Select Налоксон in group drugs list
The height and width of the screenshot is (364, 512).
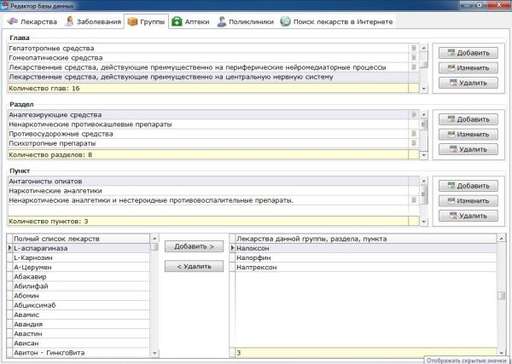coord(366,248)
